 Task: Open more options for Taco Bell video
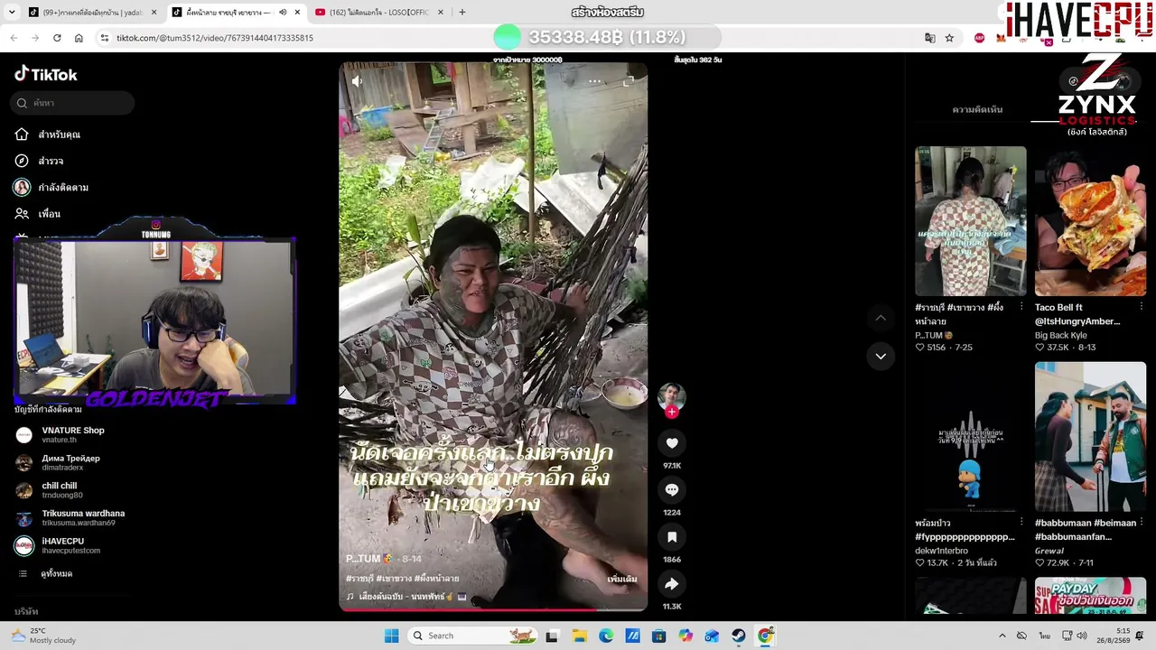click(x=1142, y=307)
